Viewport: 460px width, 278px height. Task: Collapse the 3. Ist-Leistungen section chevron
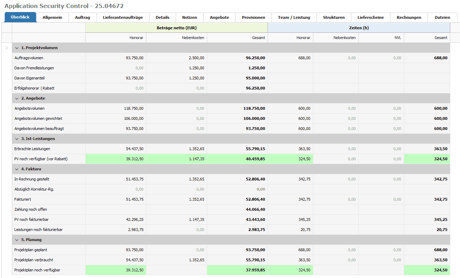[x=17, y=139]
